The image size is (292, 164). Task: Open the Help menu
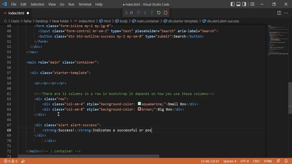[99, 4]
